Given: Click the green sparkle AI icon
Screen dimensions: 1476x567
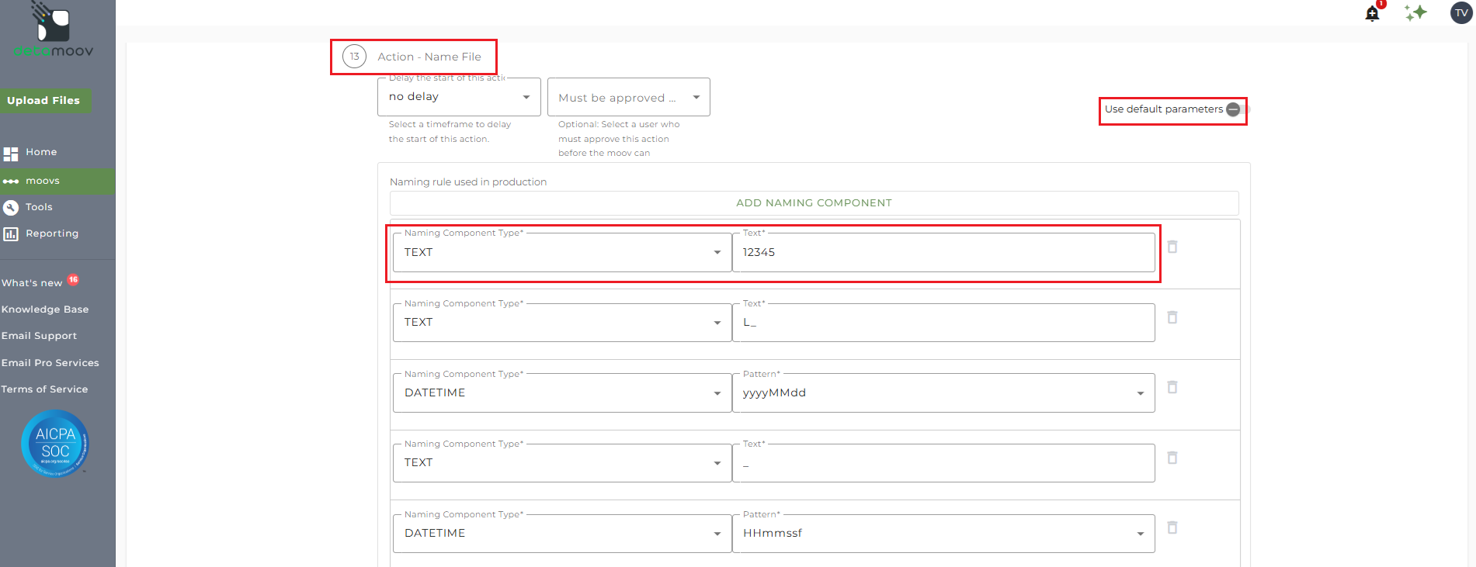Looking at the screenshot, I should pyautogui.click(x=1415, y=12).
